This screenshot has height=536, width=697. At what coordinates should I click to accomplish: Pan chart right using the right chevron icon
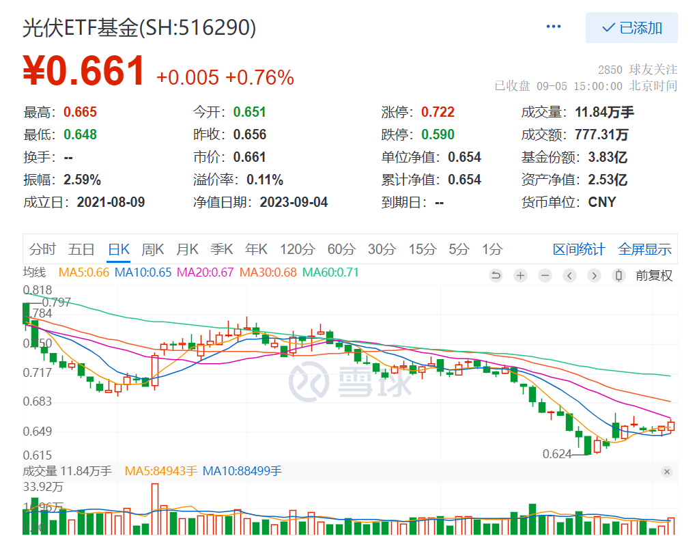point(593,275)
